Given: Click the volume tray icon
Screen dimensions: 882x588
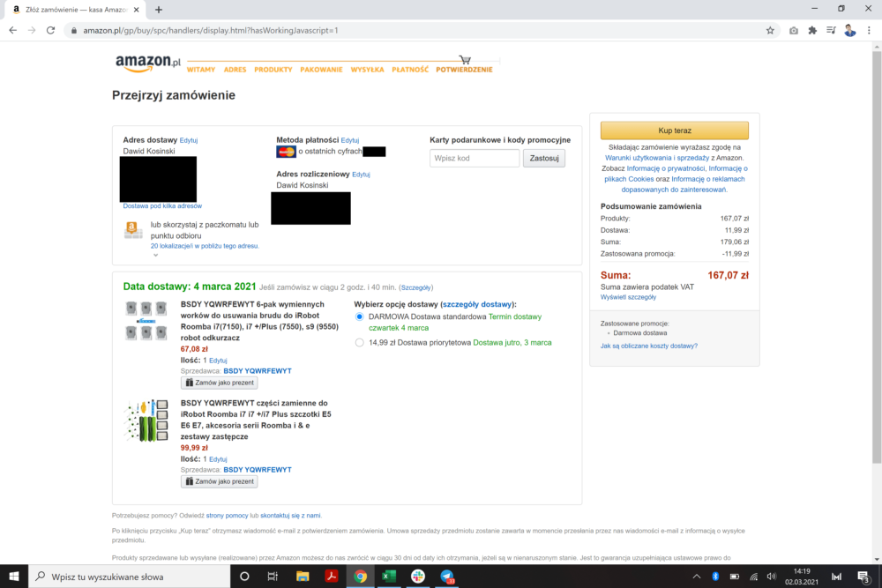Looking at the screenshot, I should click(771, 577).
